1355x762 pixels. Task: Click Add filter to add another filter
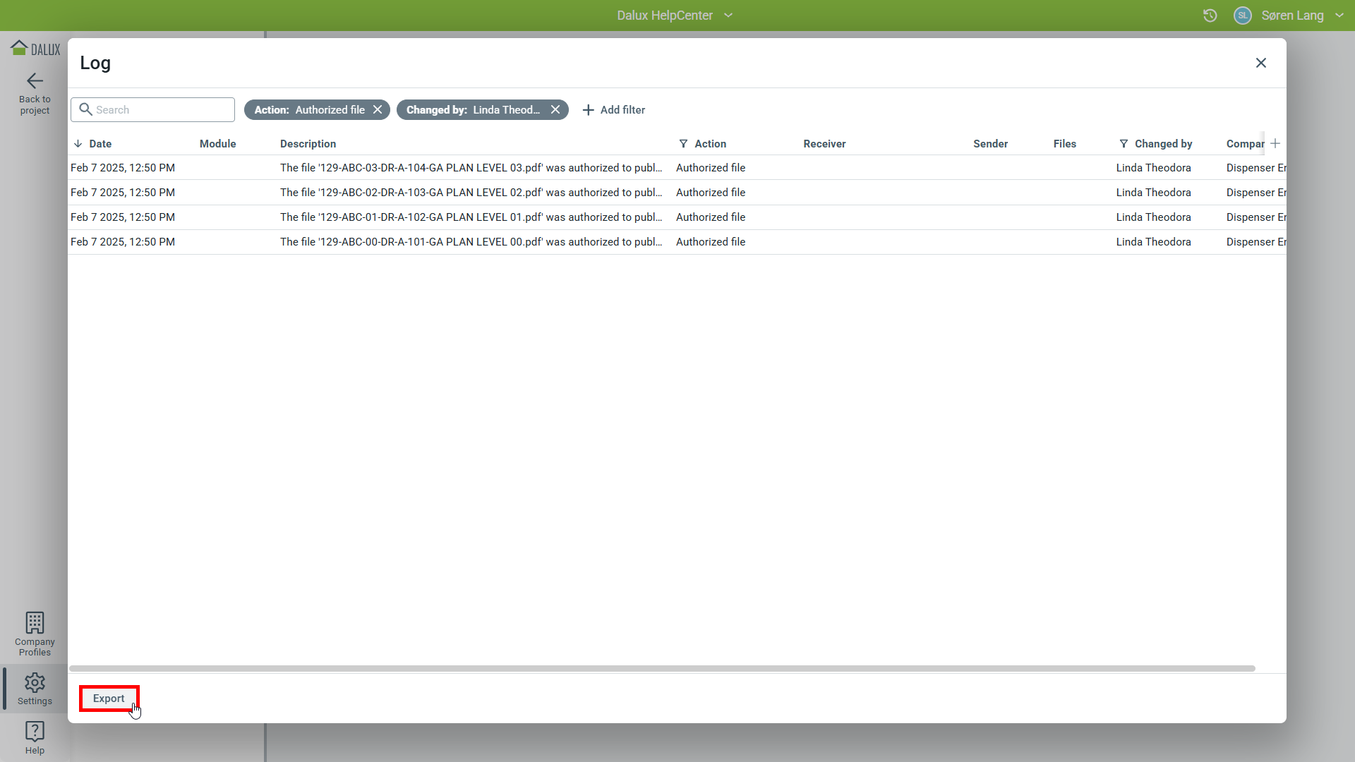tap(613, 110)
